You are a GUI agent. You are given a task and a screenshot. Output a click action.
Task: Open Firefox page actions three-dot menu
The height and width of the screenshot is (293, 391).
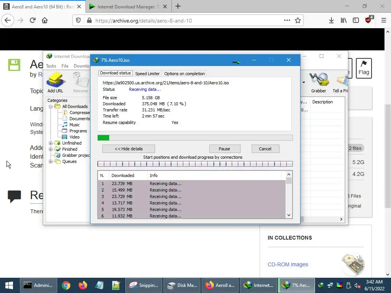click(x=287, y=20)
